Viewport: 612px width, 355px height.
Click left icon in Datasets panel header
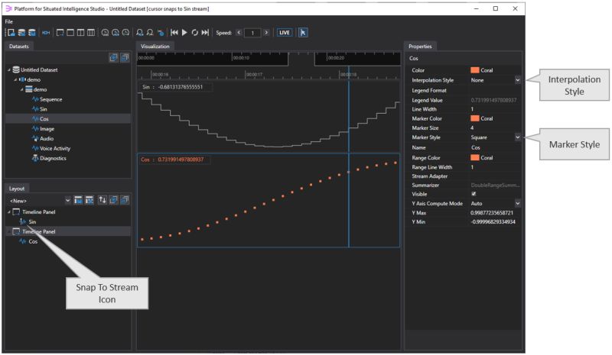113,58
